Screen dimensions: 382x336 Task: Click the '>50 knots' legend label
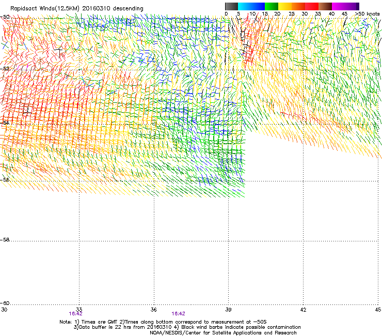(x=367, y=14)
